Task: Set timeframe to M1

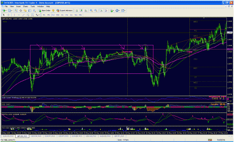Action: click(x=44, y=15)
